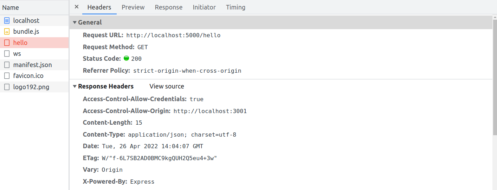Click the Date header value
The image size is (497, 190).
153,146
